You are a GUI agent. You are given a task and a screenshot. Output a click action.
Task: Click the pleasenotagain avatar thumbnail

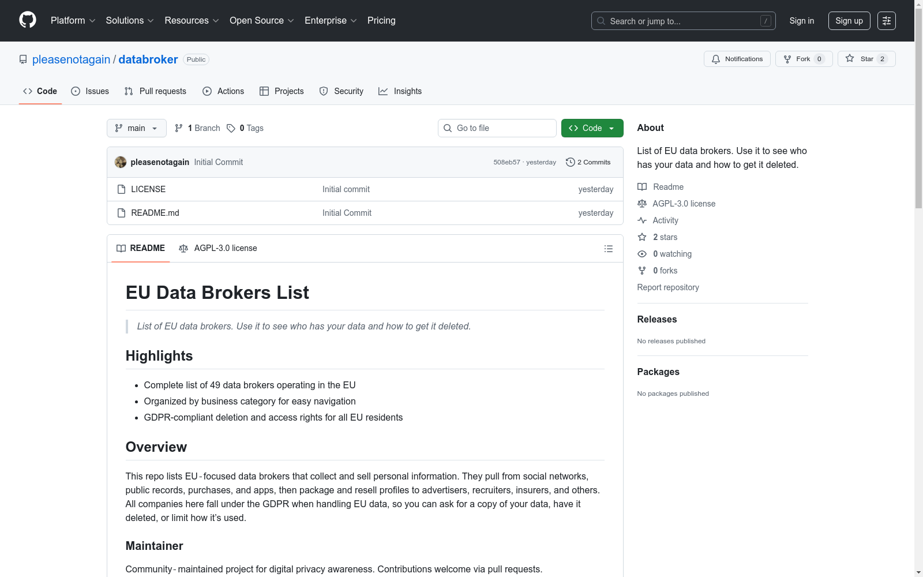(121, 162)
